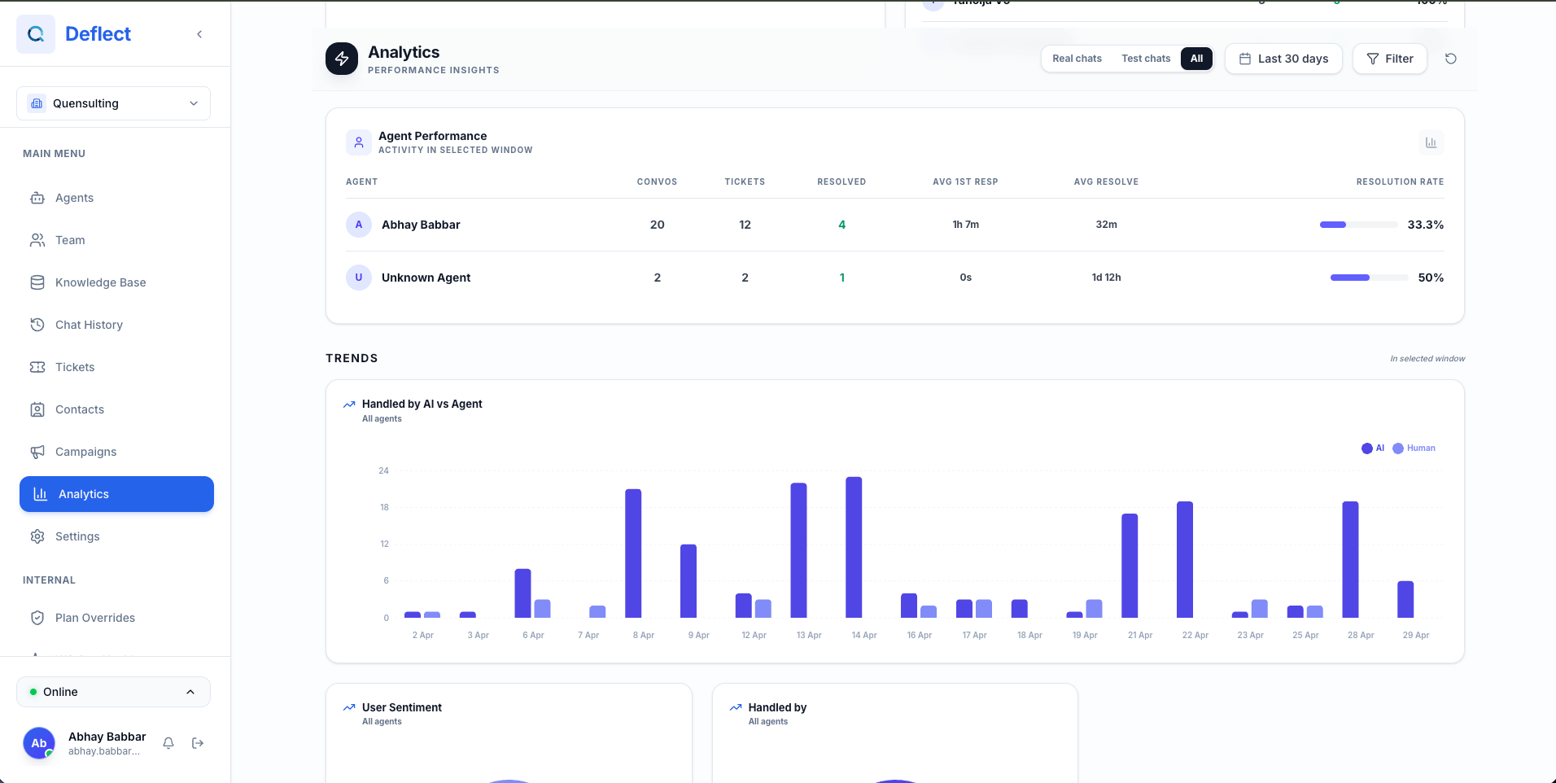Navigate to Tickets

pyautogui.click(x=116, y=367)
